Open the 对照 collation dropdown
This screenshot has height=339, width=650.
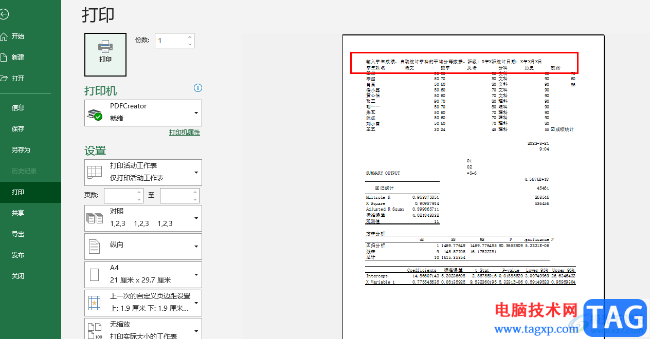[143, 218]
